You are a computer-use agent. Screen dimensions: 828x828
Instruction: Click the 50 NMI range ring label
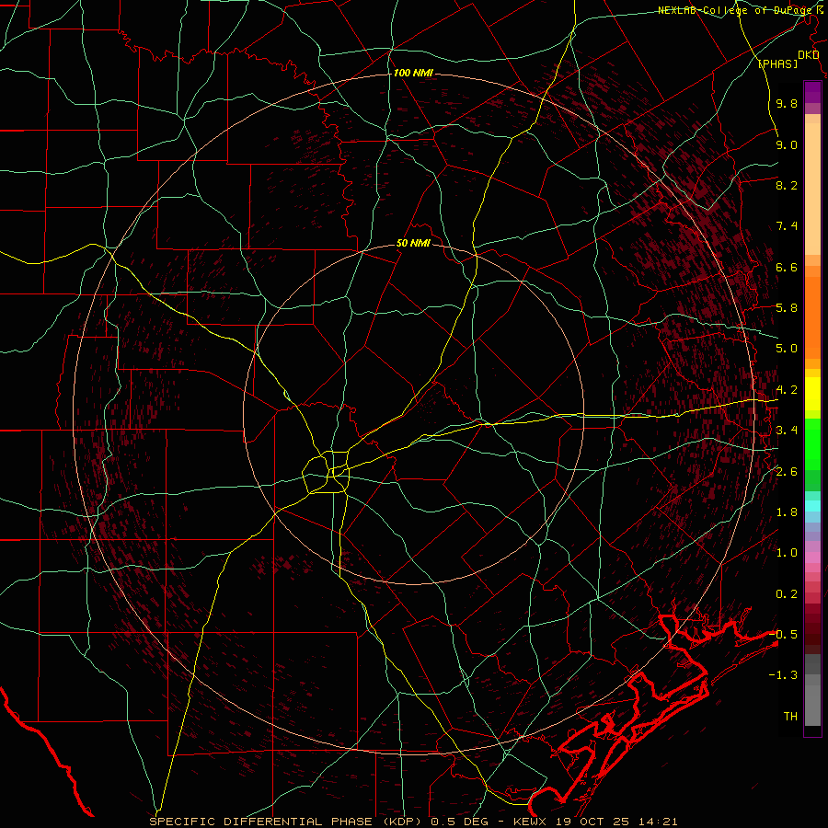pos(413,244)
